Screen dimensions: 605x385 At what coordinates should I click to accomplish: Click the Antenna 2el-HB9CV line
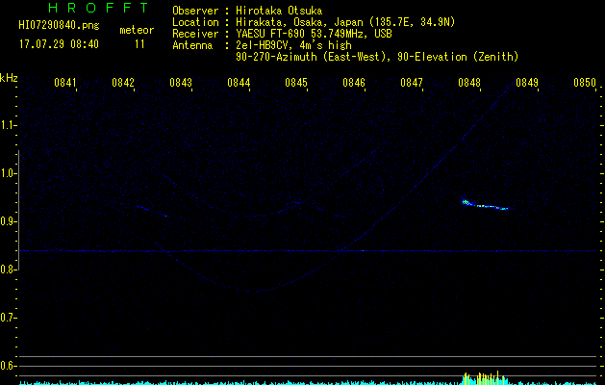pos(262,45)
